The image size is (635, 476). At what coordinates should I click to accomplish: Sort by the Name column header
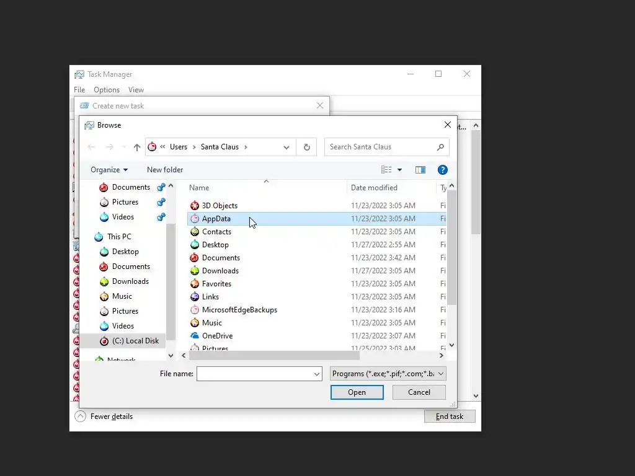coord(199,188)
